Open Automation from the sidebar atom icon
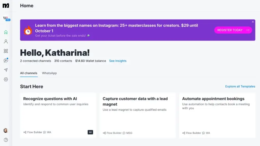Screen dimensions: 260x146 [6, 51]
